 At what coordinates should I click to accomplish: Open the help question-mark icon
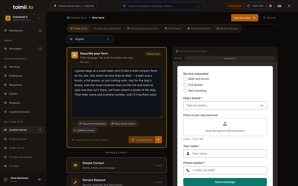270,6
